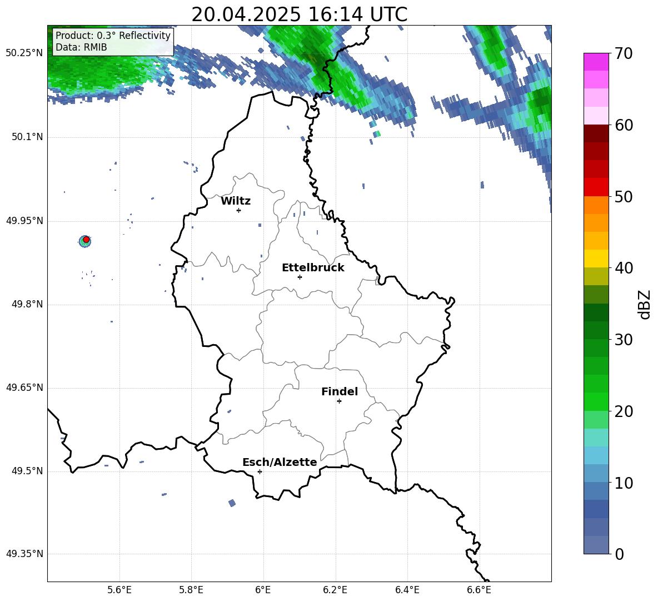
Task: Click the 49.95°N latitude label
Action: [24, 220]
